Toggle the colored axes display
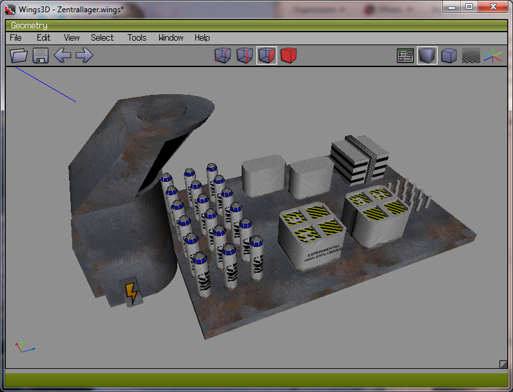This screenshot has height=392, width=513. 493,56
